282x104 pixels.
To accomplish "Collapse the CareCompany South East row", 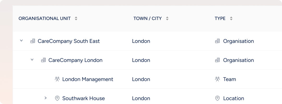I will pyautogui.click(x=21, y=41).
